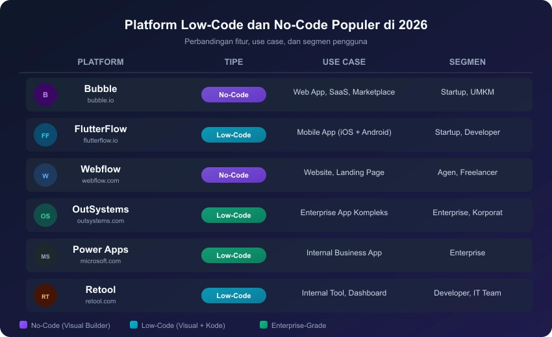Screen dimensions: 552x337
Task: Click the SEGMEN column header
Action: tap(468, 62)
